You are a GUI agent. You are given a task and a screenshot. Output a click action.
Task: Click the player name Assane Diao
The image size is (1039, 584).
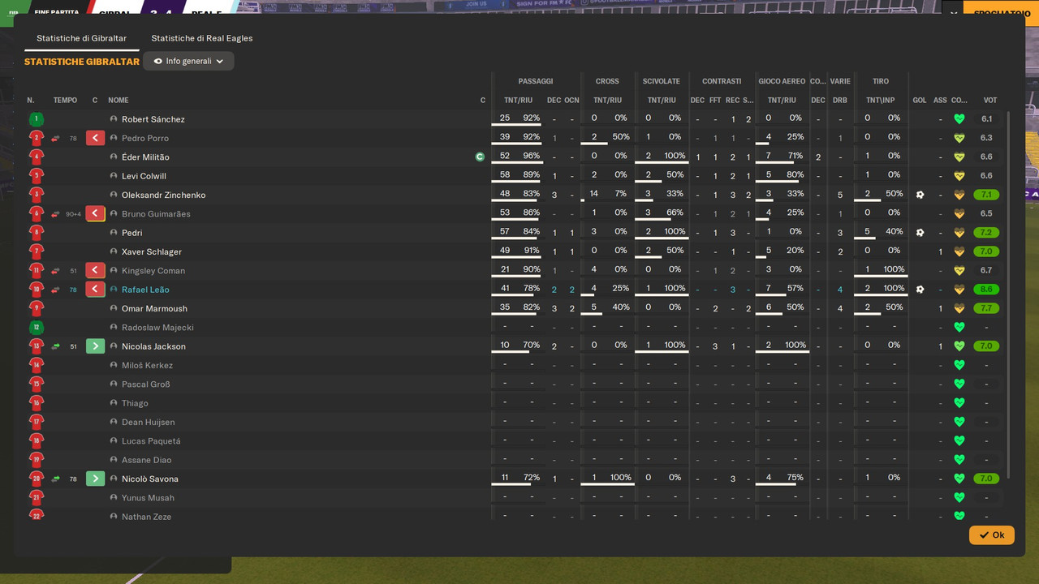pos(146,460)
